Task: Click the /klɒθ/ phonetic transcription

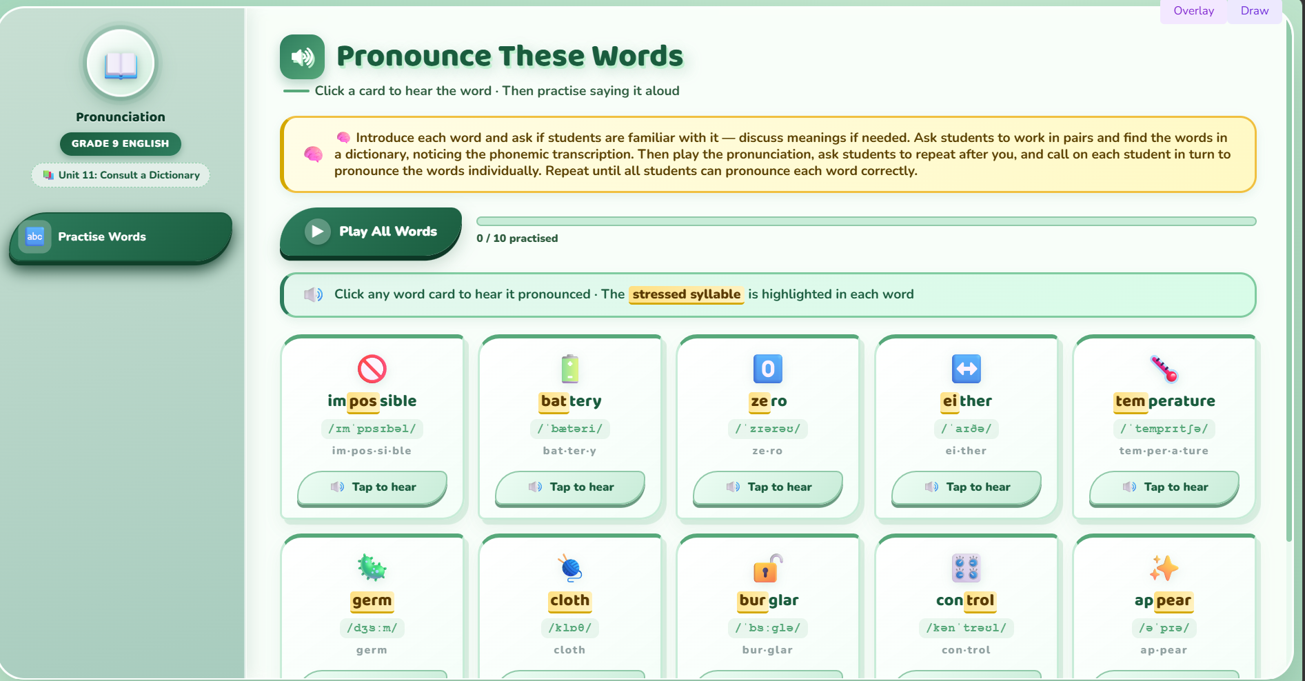Action: tap(570, 628)
